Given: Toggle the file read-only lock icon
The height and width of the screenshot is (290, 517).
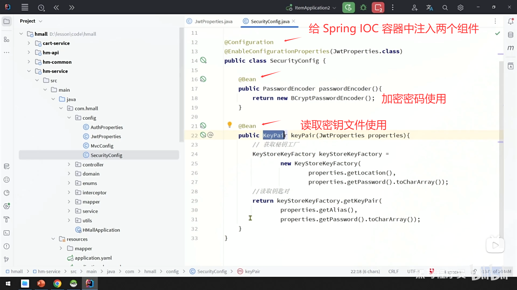Looking at the screenshot, I should click(x=474, y=271).
